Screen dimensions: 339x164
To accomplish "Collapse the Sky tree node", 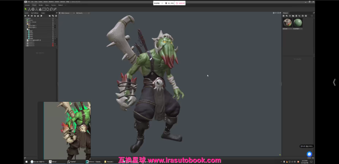I will [x=26, y=24].
